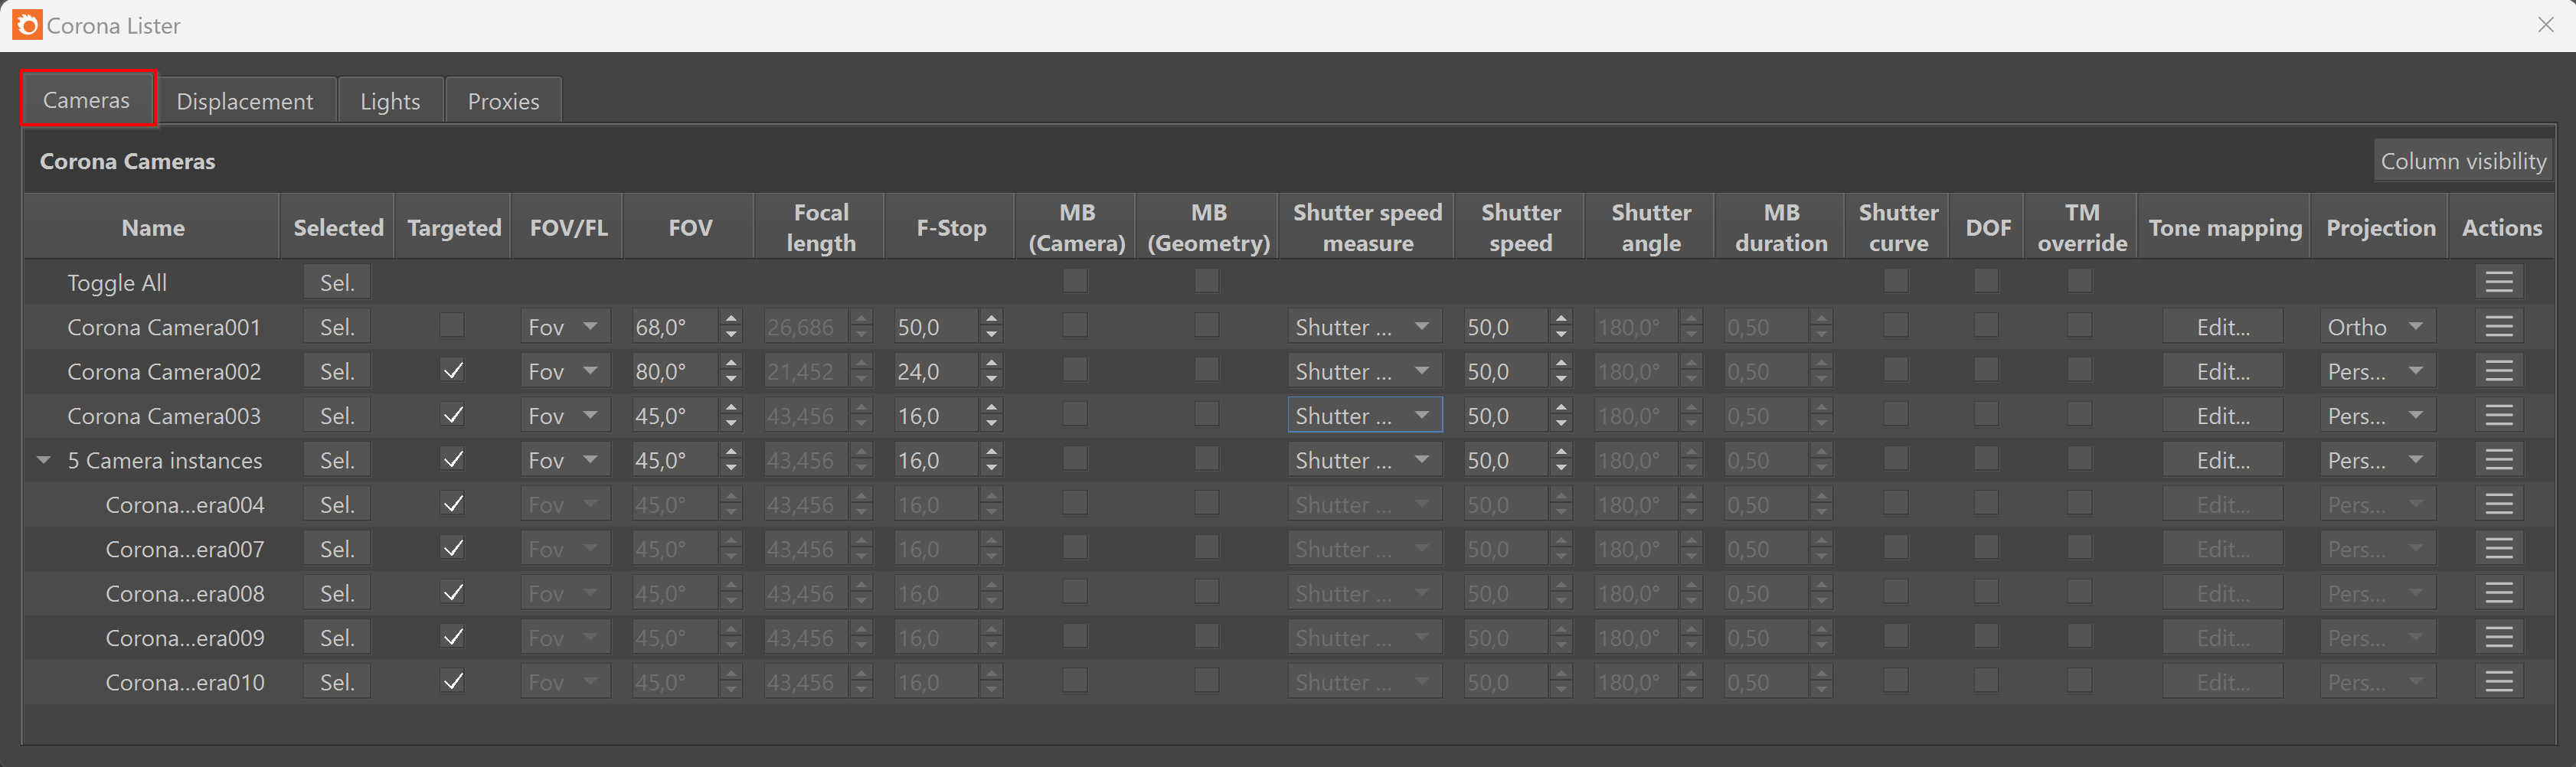Open actions menu for Corona Camera003
This screenshot has height=767, width=2576.
[x=2498, y=415]
